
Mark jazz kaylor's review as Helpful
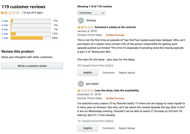click(x=87, y=128)
